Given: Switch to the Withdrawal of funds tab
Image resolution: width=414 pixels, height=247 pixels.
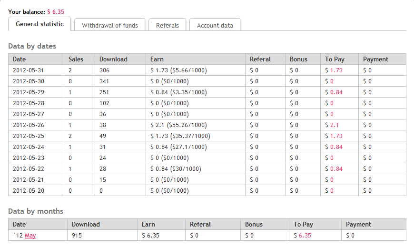Looking at the screenshot, I should point(110,25).
